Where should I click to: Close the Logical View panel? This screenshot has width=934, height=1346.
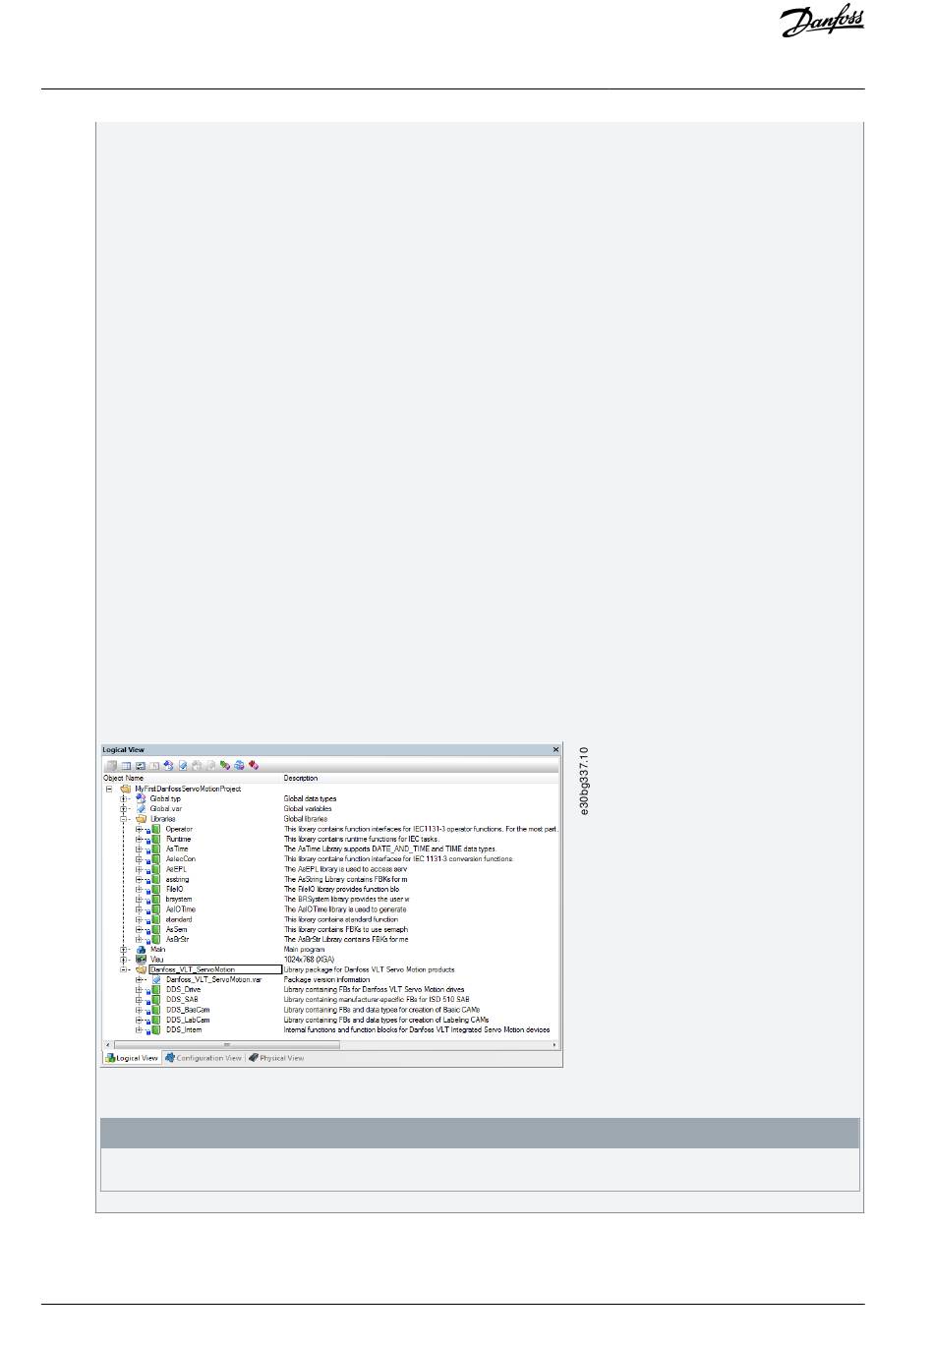[555, 750]
